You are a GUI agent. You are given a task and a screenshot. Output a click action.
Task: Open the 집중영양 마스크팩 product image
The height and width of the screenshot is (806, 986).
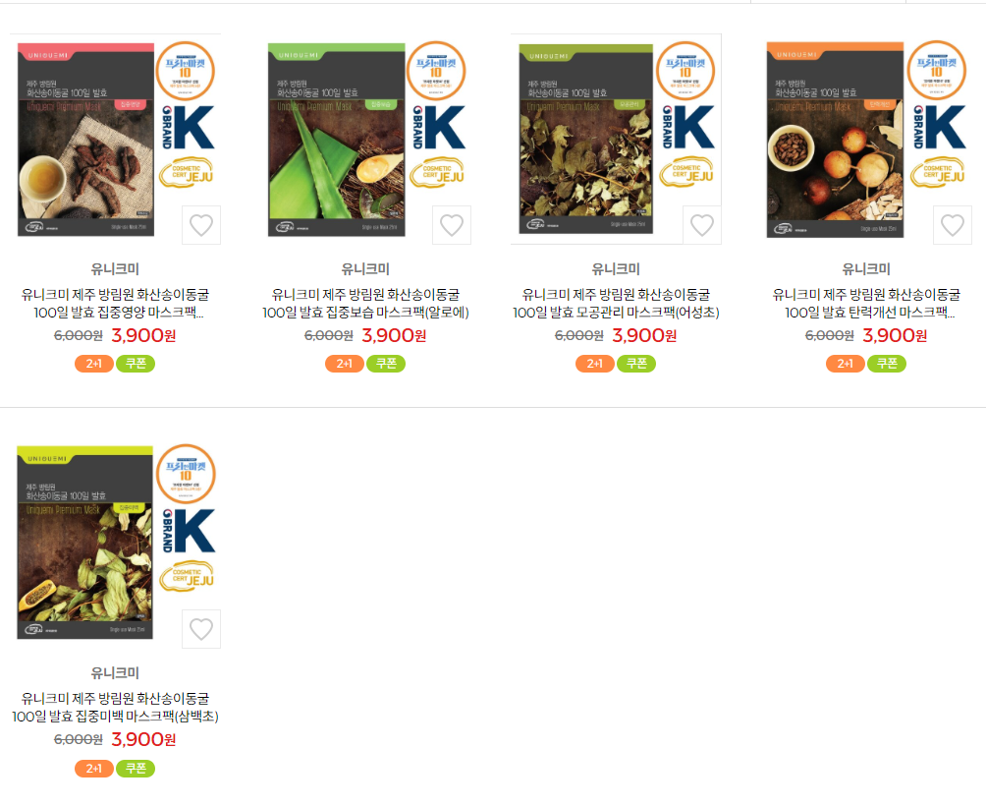116,139
